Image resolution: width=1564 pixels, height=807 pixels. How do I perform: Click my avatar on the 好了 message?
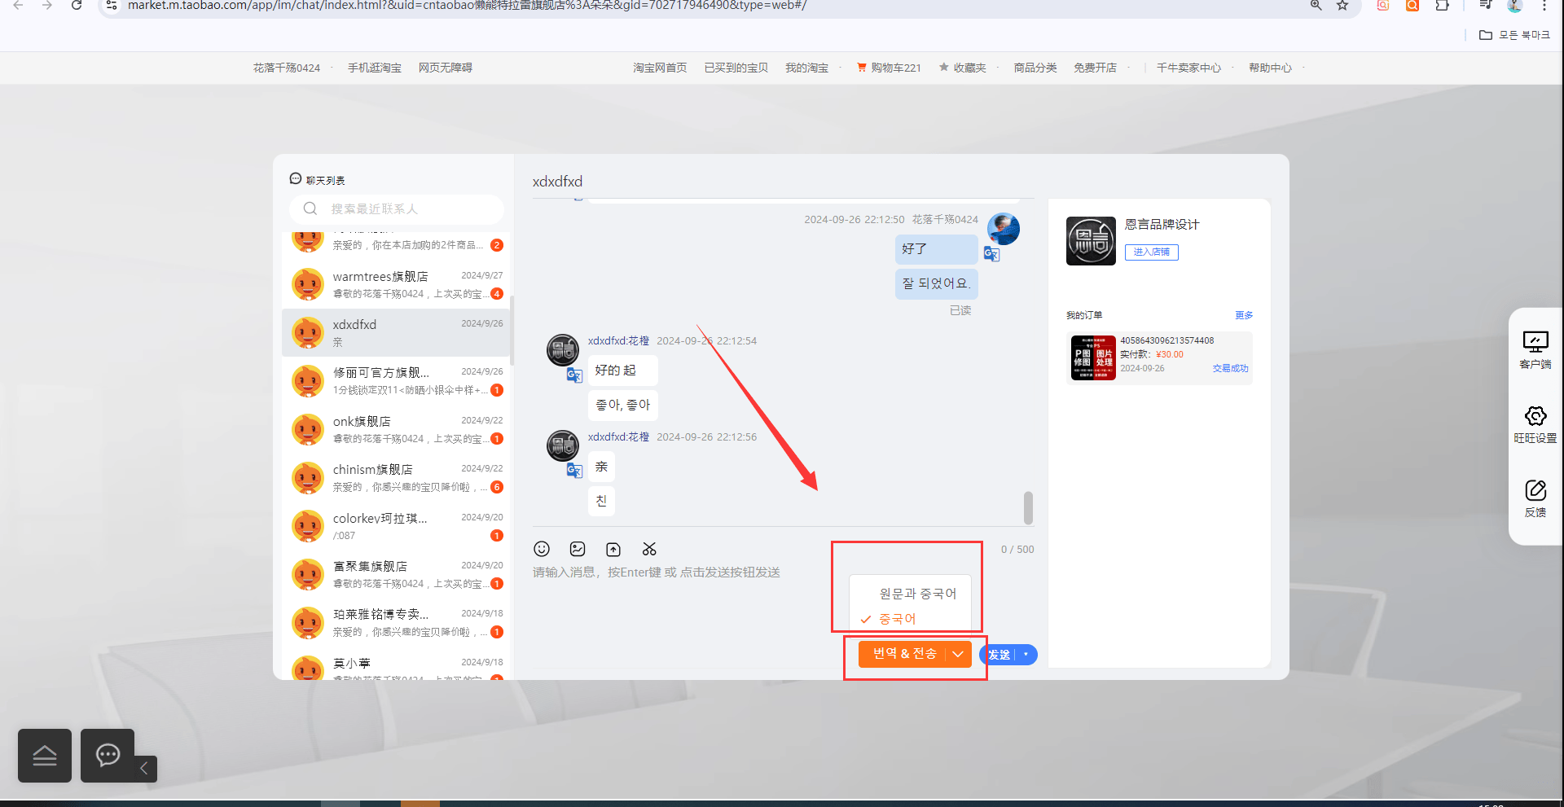coord(1004,229)
